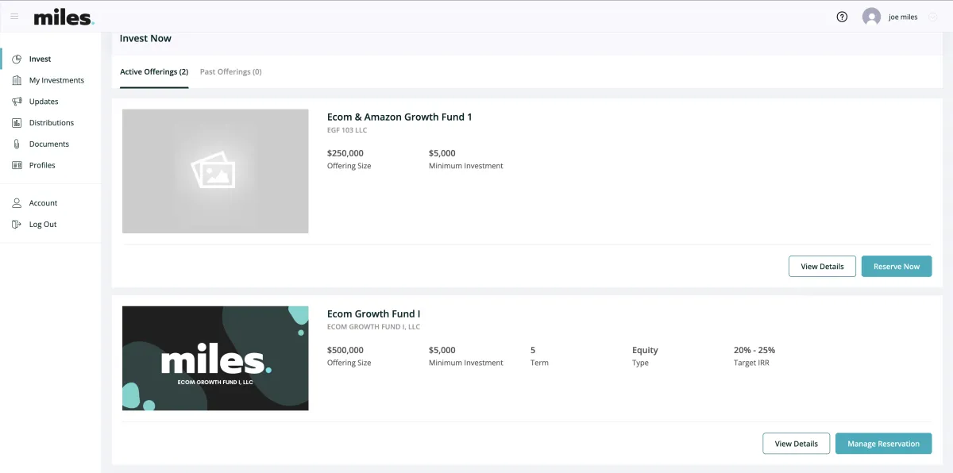953x473 pixels.
Task: Click the My Investments building icon
Action: coord(17,80)
